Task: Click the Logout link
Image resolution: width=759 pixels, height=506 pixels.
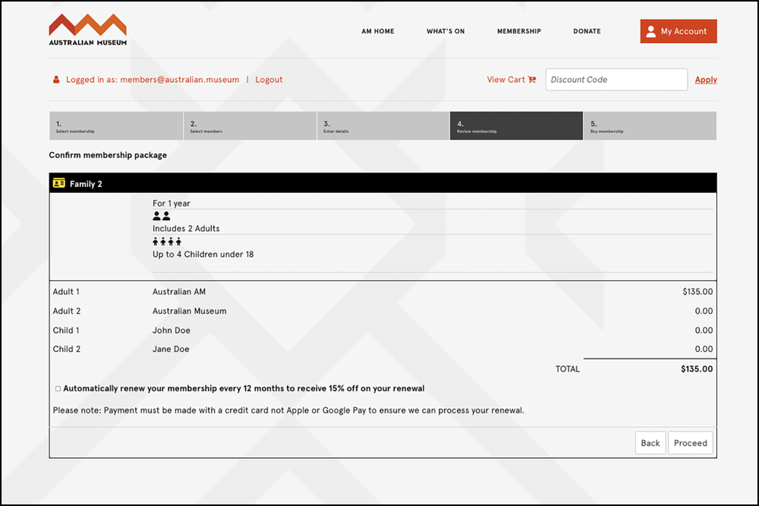Action: coord(269,80)
